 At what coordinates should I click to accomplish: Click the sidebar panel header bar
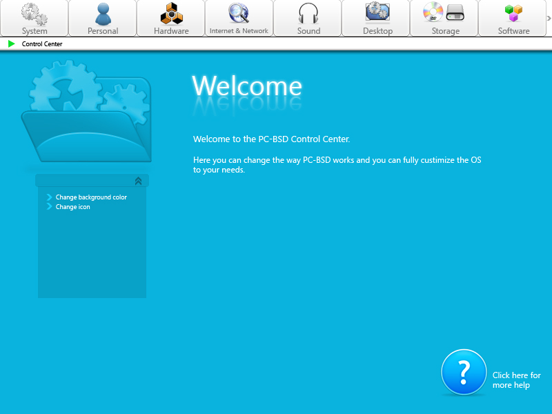click(x=83, y=181)
